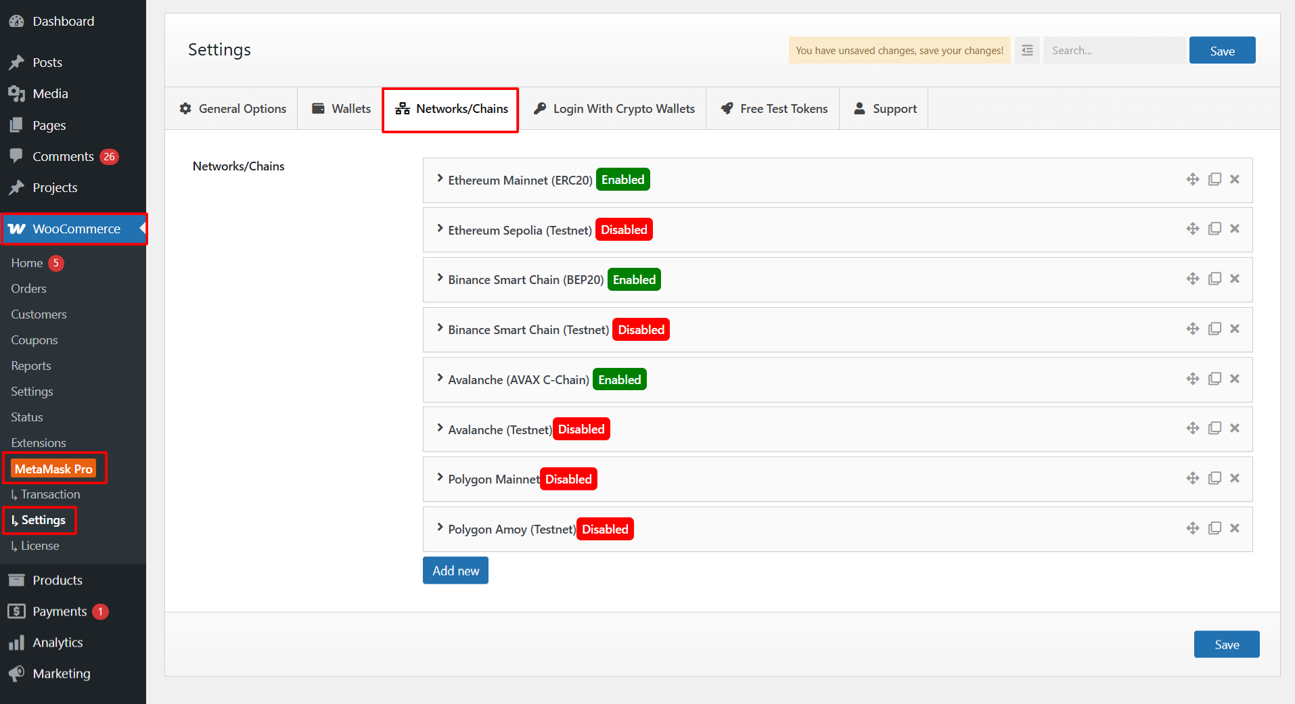Click the expand-all list icon beside search

click(1027, 51)
